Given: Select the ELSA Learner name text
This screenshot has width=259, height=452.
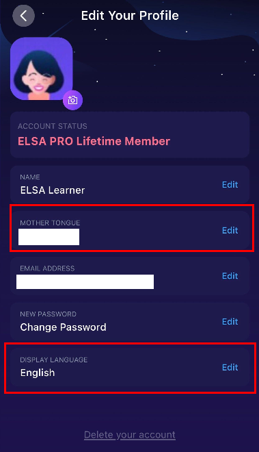Looking at the screenshot, I should [53, 190].
